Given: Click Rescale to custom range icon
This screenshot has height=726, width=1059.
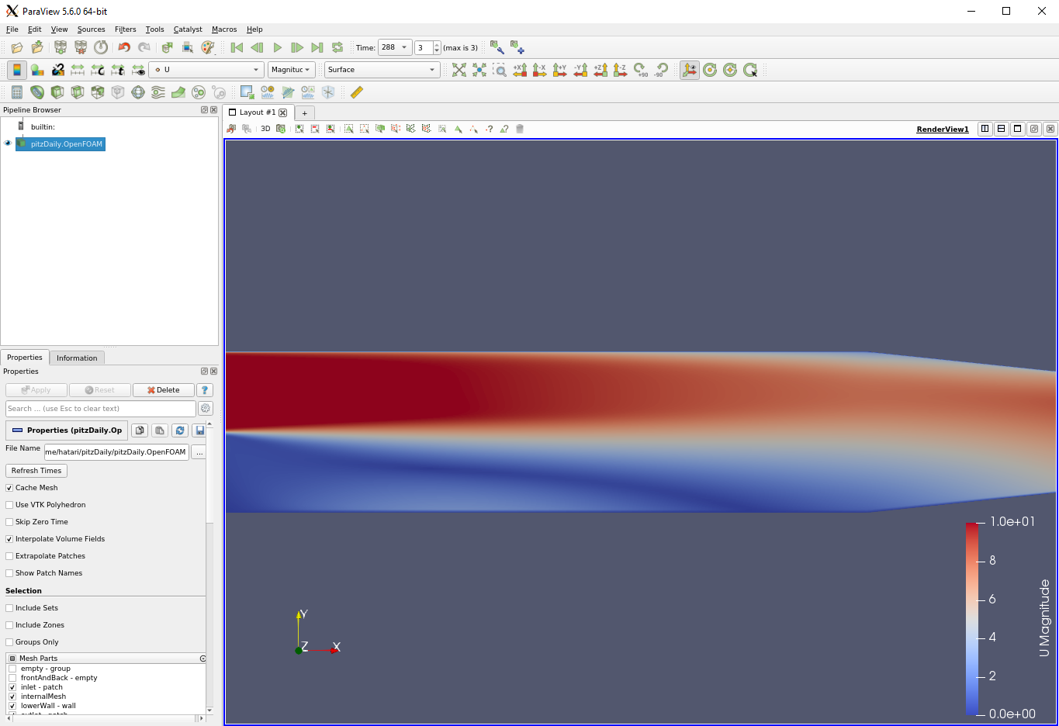Looking at the screenshot, I should point(98,70).
